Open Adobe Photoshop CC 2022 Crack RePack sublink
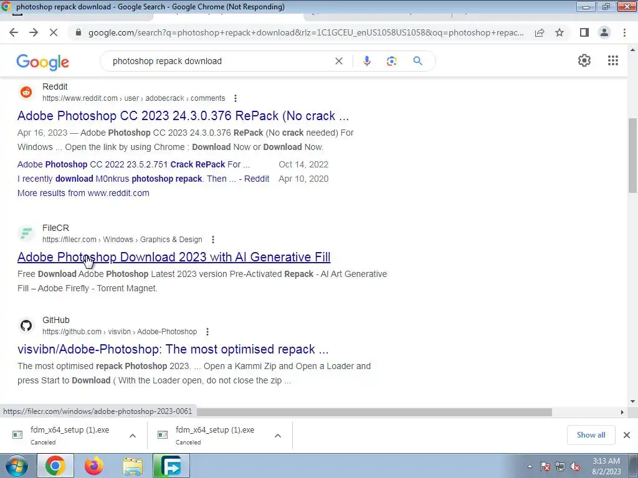Viewport: 638px width, 478px height. tap(134, 164)
